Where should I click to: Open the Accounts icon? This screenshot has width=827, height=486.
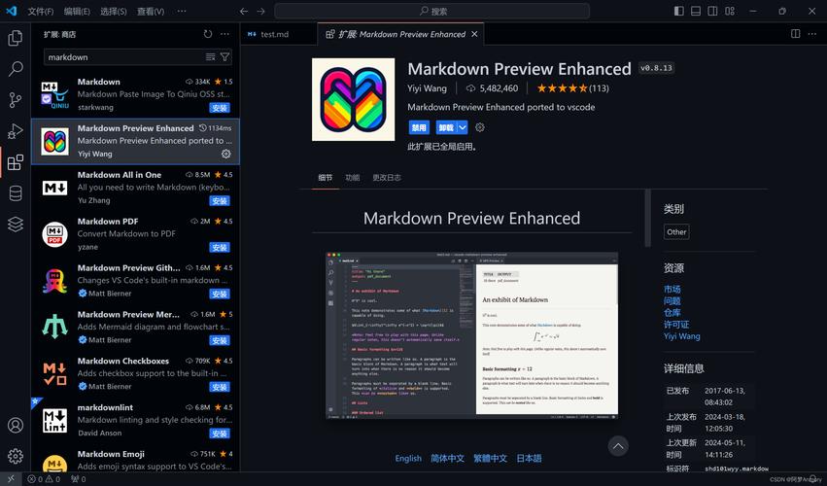(x=16, y=425)
